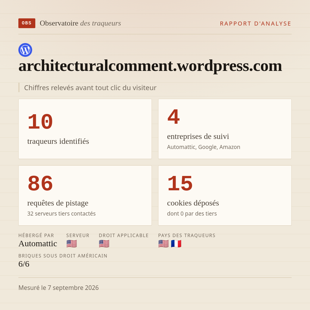Click the US flag under Droit applicable

[104, 244]
